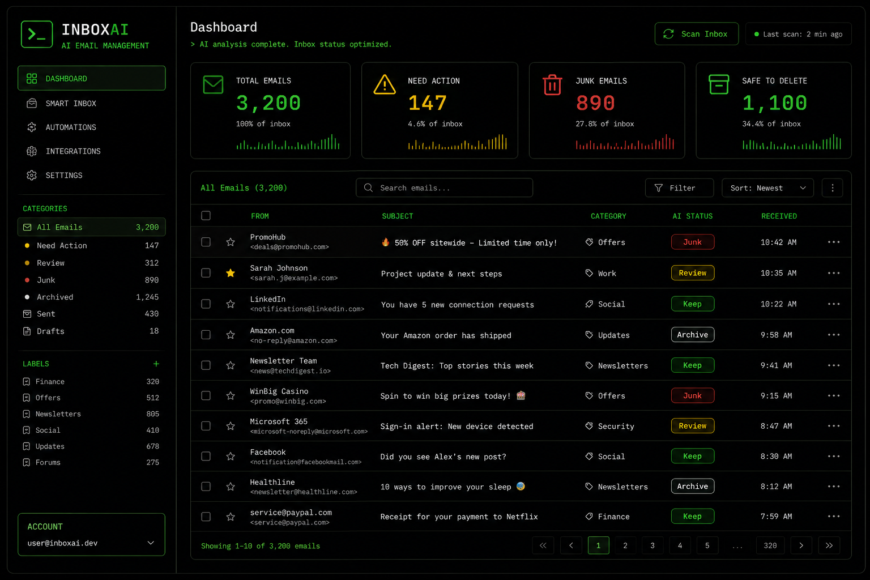Star the LinkedIn email
Screen dimensions: 870x580
click(x=231, y=304)
